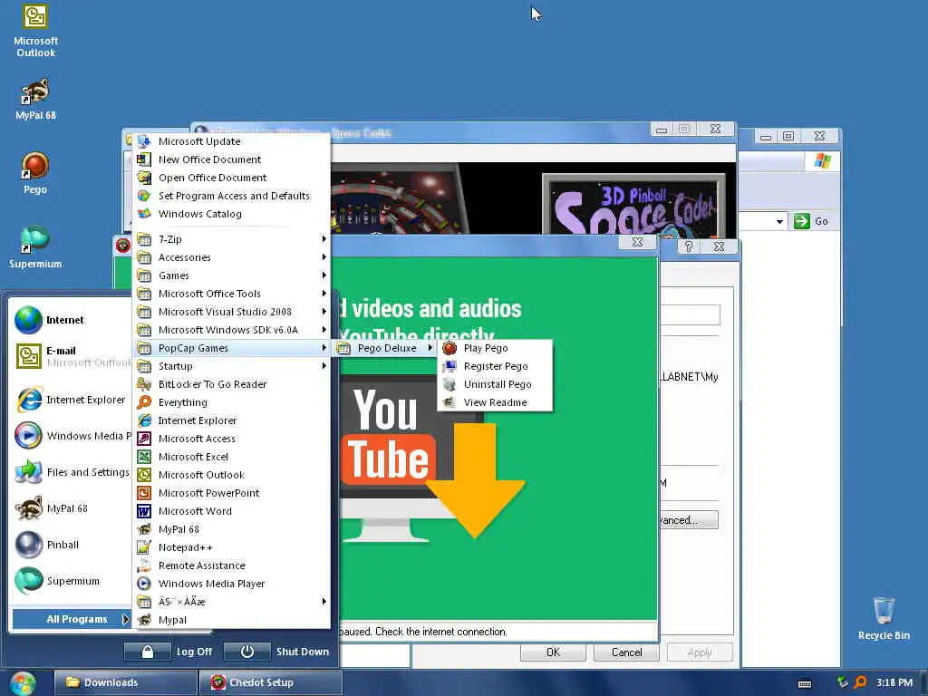Click the help question mark button in dialog
928x696 pixels.
tap(689, 246)
